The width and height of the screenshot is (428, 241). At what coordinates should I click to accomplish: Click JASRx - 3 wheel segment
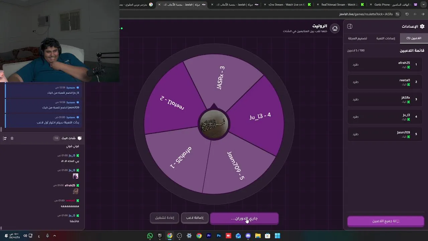[221, 78]
